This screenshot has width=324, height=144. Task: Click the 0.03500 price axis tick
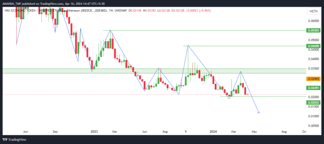tap(314, 69)
